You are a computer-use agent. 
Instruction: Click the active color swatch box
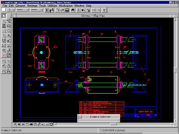tap(4, 10)
